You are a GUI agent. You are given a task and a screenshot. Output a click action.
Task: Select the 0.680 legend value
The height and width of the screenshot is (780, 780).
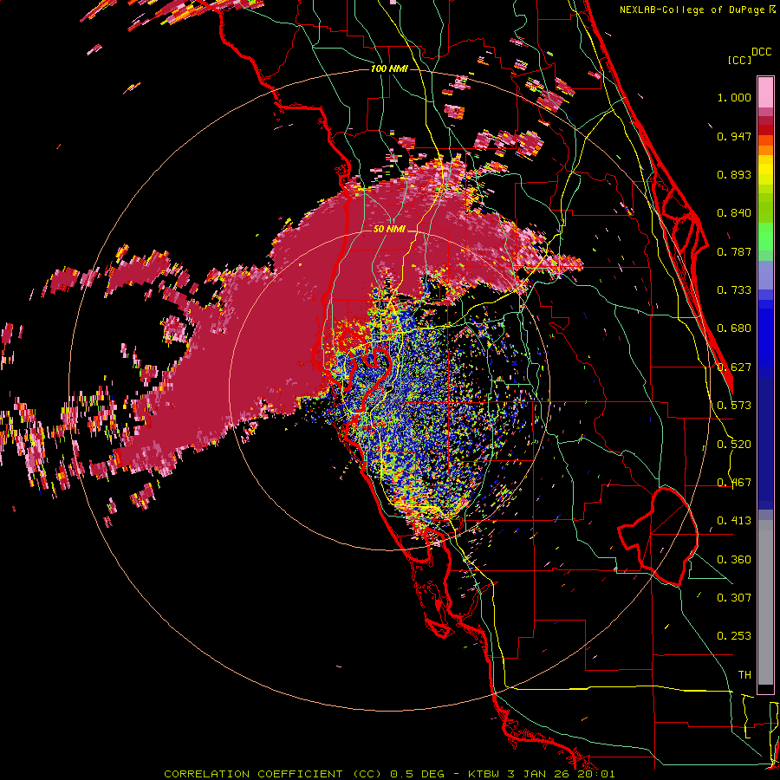tap(734, 328)
